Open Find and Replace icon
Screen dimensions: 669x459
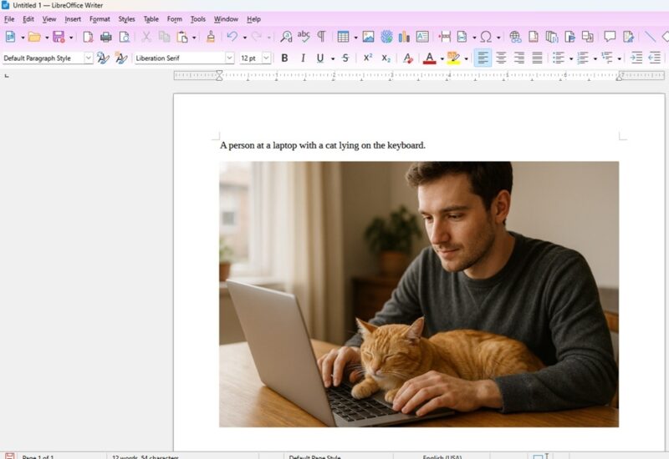tap(286, 37)
